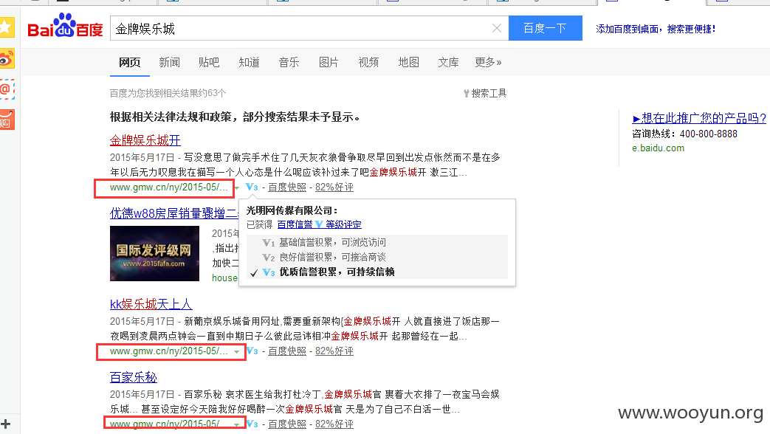This screenshot has width=770, height=434.
Task: Click kk娱乐城 result URL www.gmw.cn
Action: pos(169,351)
